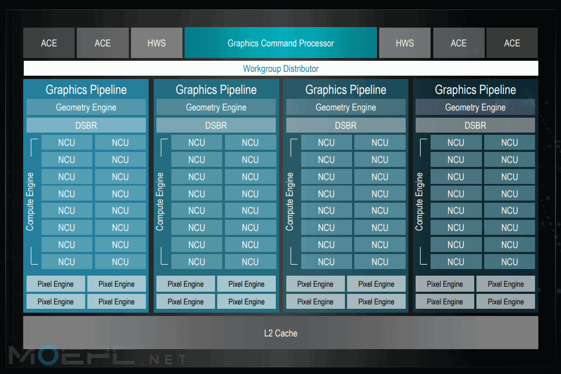This screenshot has width=561, height=374.
Task: Select the top-left NCU in the leftmost pipeline
Action: point(66,143)
